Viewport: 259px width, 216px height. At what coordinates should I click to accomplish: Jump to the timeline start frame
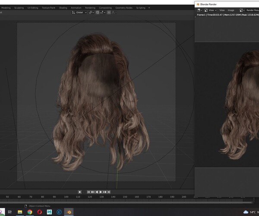click(88, 192)
